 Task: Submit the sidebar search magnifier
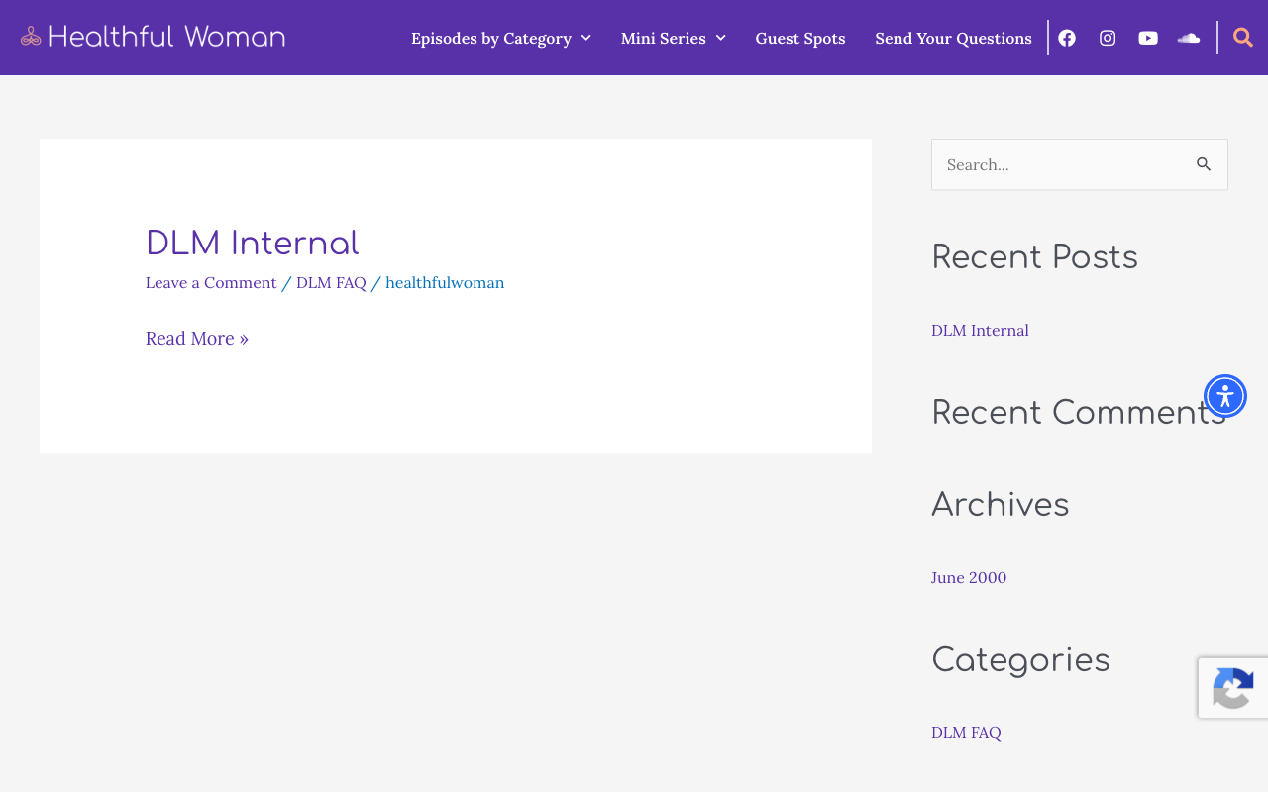pyautogui.click(x=1204, y=164)
